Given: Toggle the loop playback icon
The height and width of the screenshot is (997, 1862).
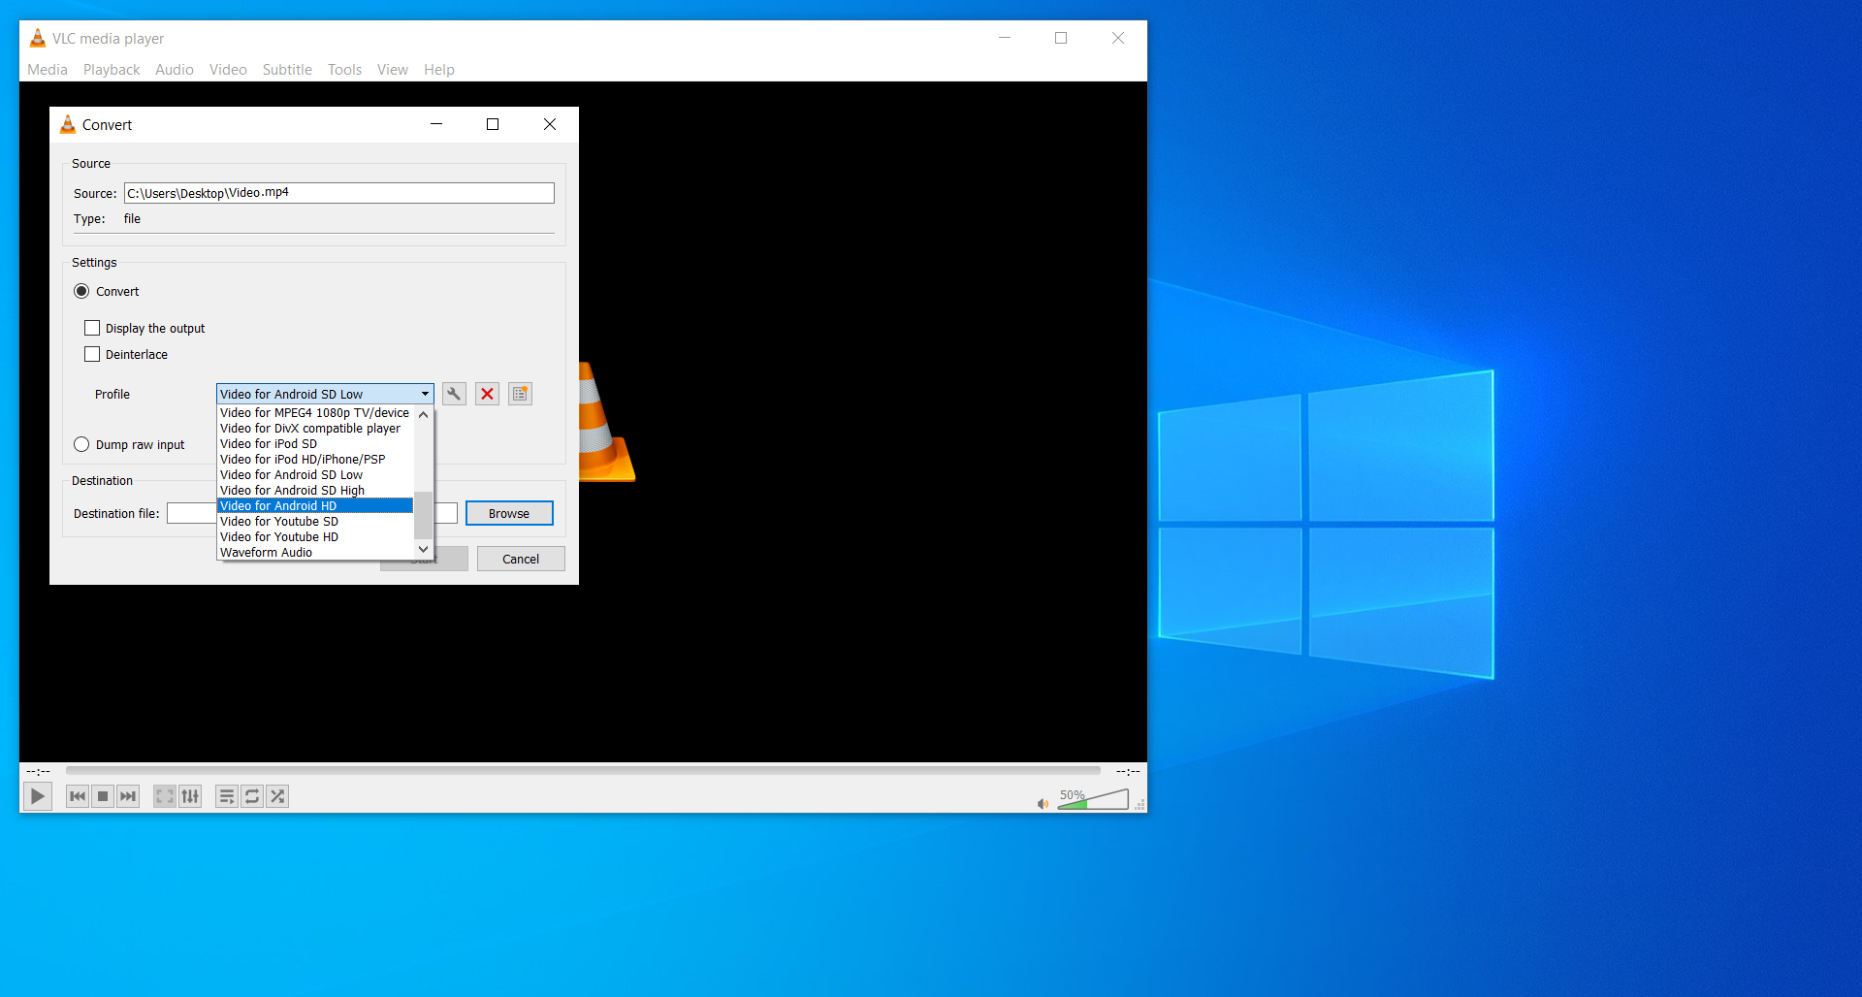Looking at the screenshot, I should (x=252, y=796).
